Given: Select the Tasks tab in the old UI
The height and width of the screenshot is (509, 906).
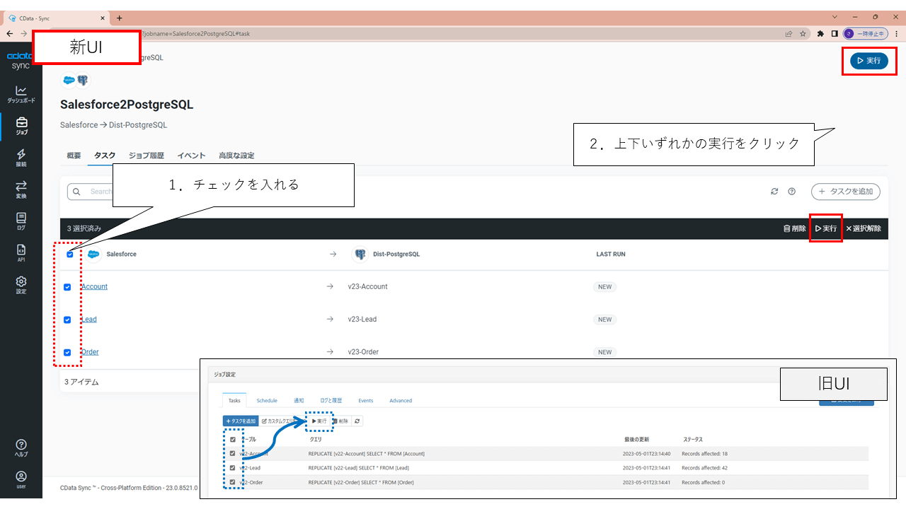Looking at the screenshot, I should 234,401.
